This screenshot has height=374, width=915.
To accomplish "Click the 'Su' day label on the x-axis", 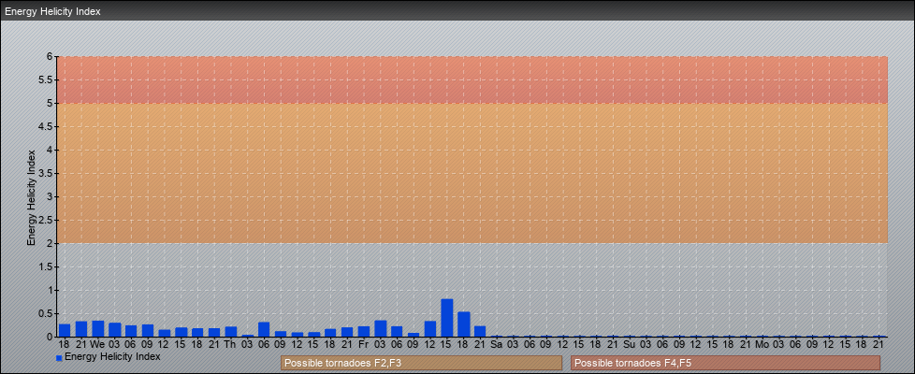I will (x=630, y=344).
